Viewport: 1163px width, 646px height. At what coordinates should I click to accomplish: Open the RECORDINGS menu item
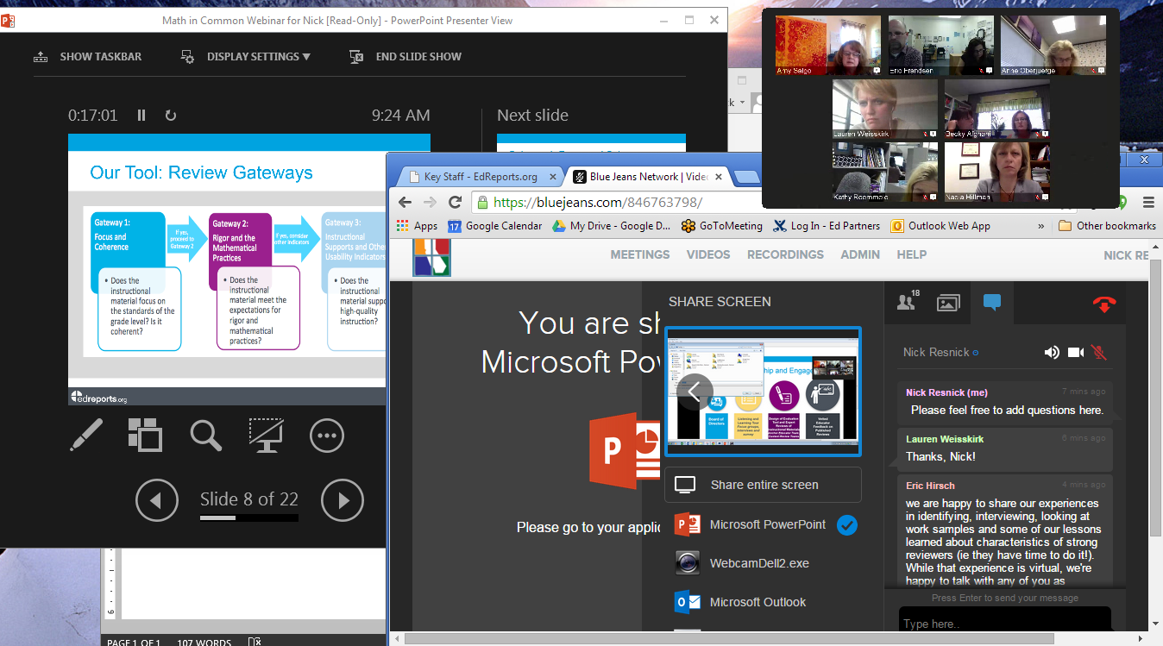(x=785, y=254)
